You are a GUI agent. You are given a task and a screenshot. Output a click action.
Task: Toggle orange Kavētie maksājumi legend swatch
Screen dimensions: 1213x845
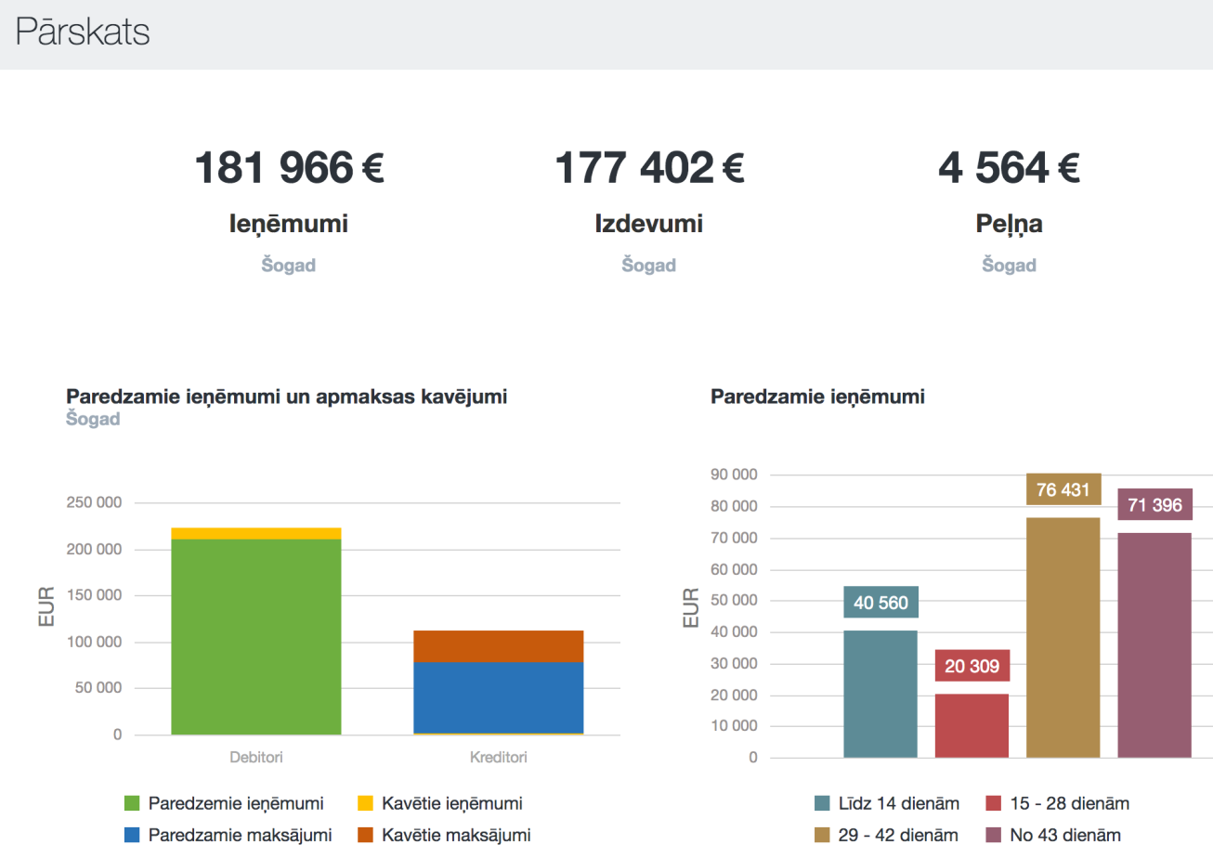click(365, 834)
